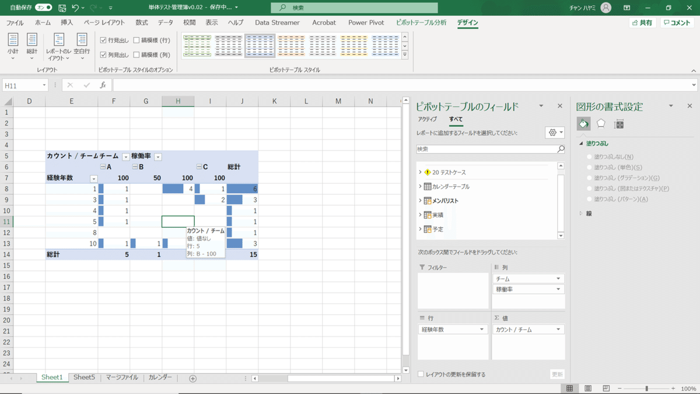The image size is (700, 394).
Task: Apply the yellow-tinted pivot table style
Action: click(x=353, y=45)
